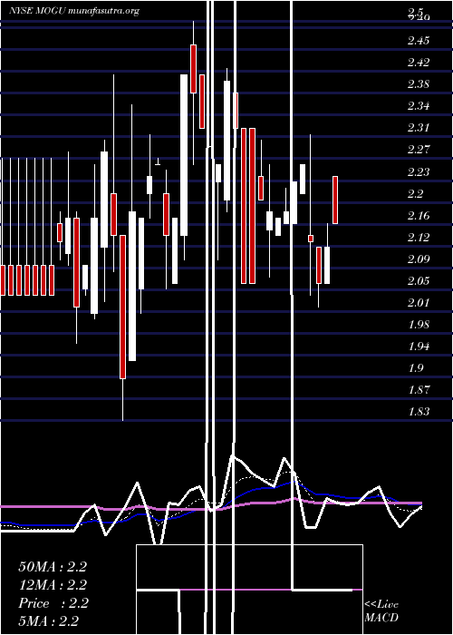Select the 2.34 price axis label
The image size is (453, 635).
click(x=419, y=106)
